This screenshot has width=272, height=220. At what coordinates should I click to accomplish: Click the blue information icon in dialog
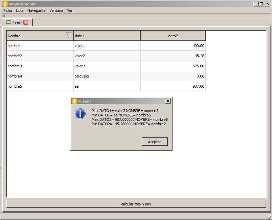[80, 114]
